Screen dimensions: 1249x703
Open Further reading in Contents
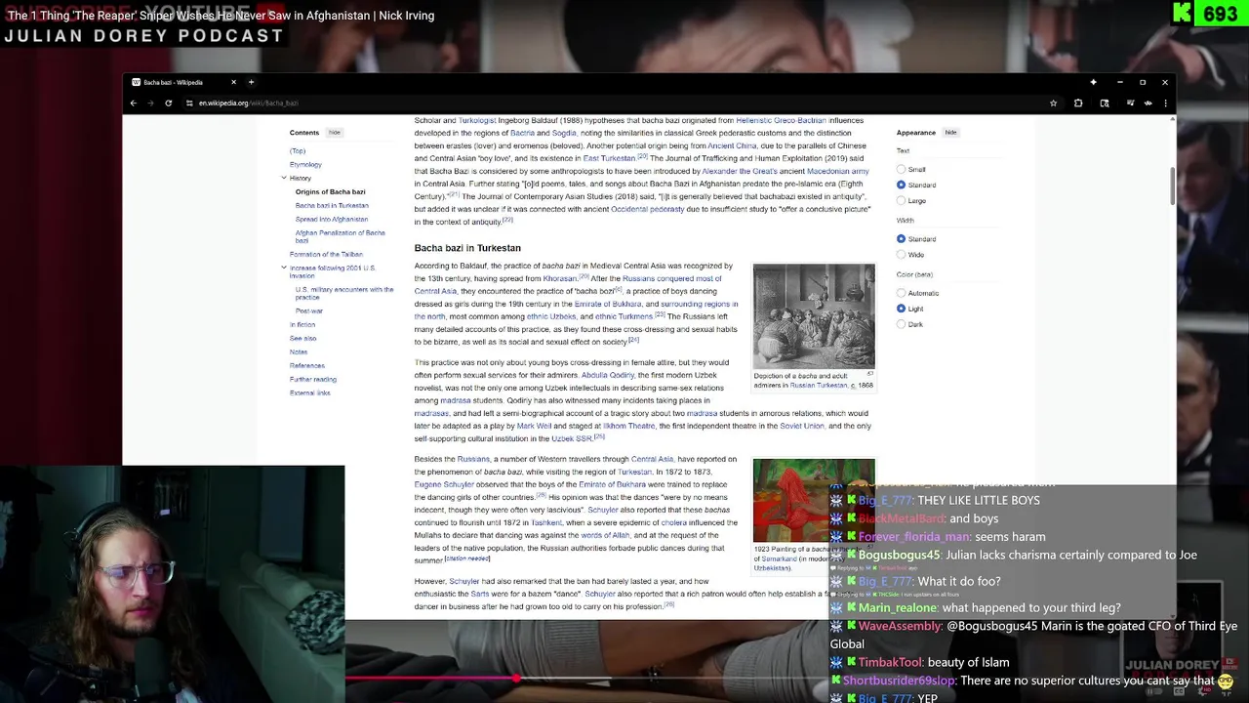click(313, 379)
